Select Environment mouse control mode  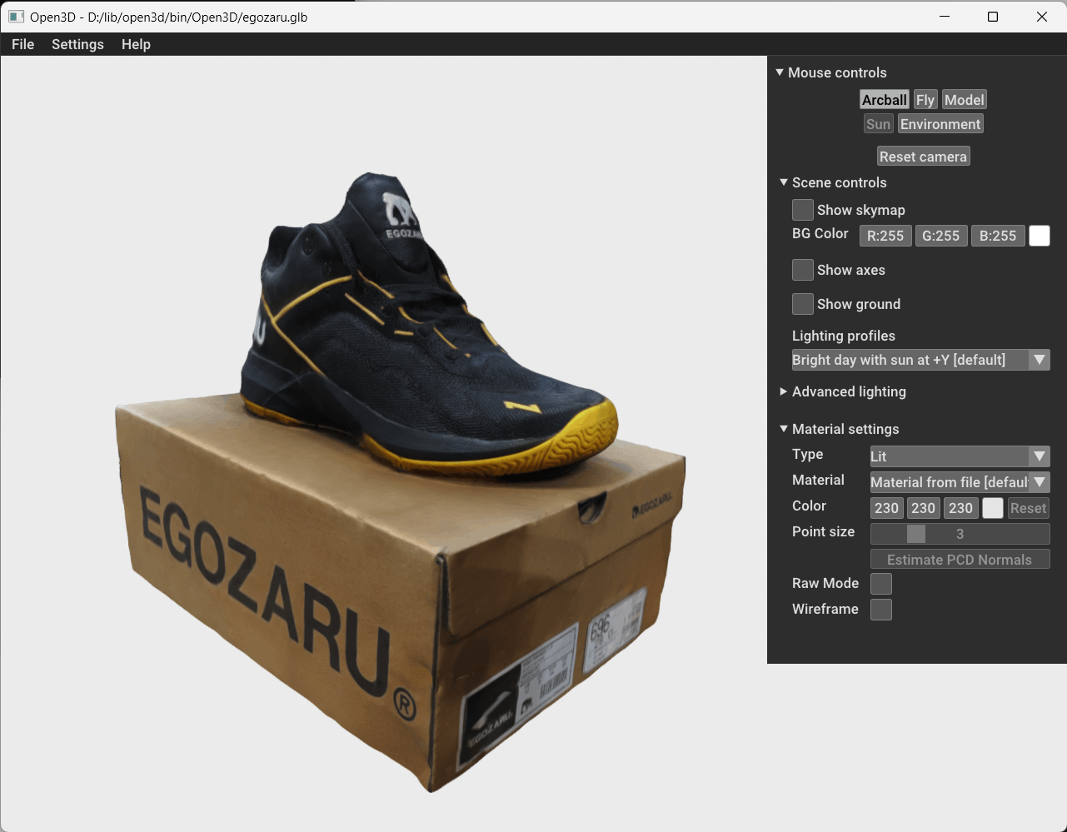940,124
